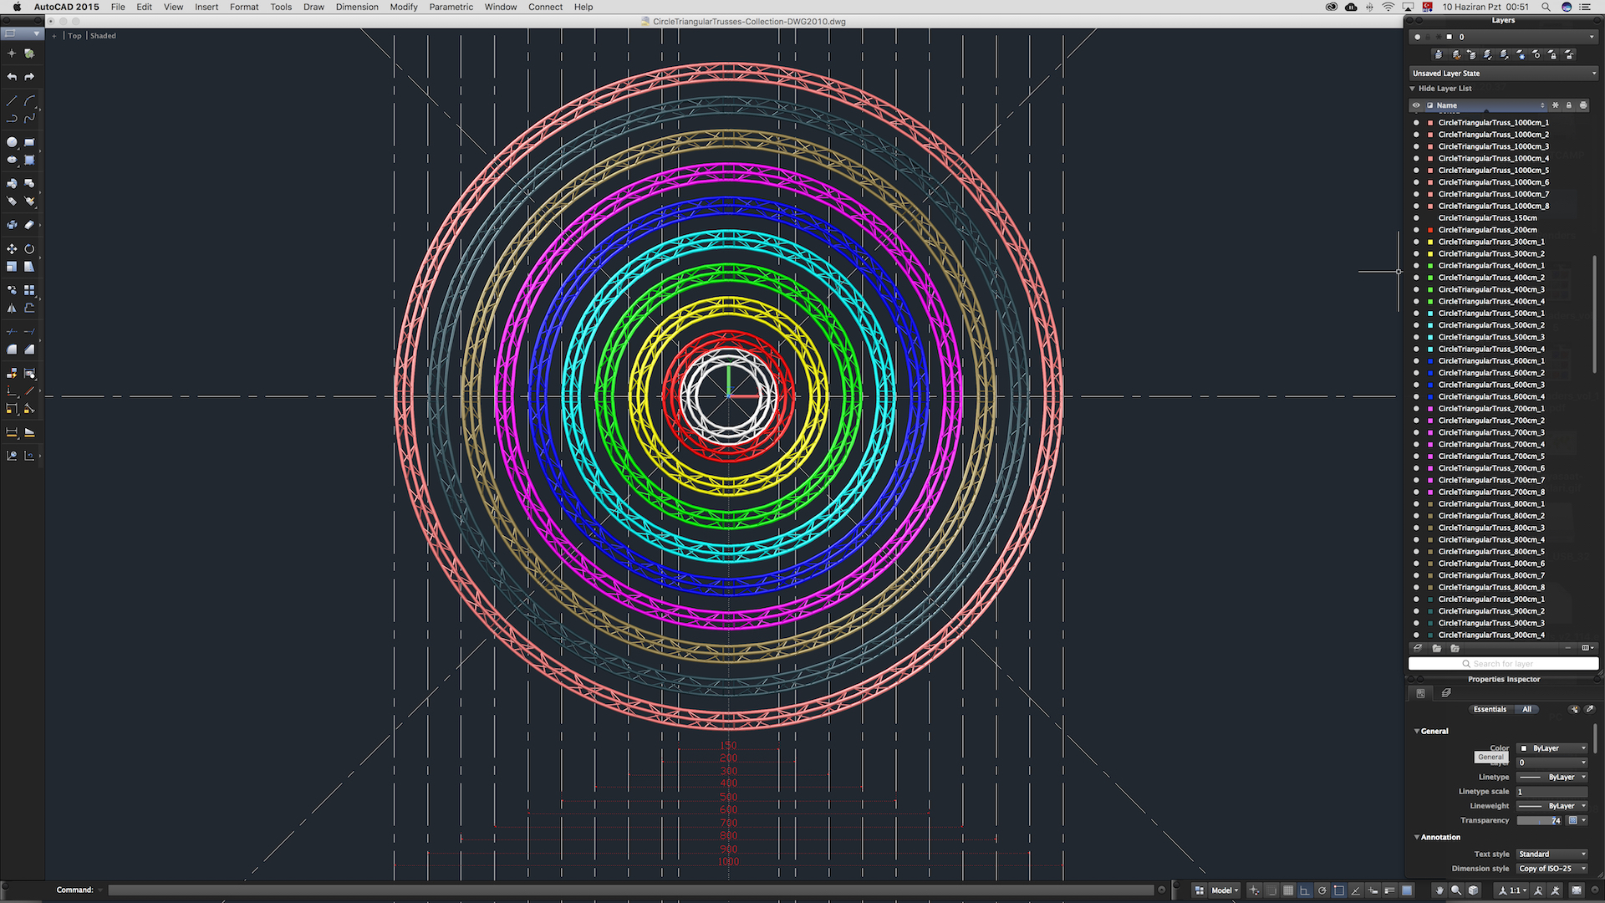This screenshot has height=903, width=1605.
Task: Activate the Pan hand tool
Action: click(x=1439, y=890)
